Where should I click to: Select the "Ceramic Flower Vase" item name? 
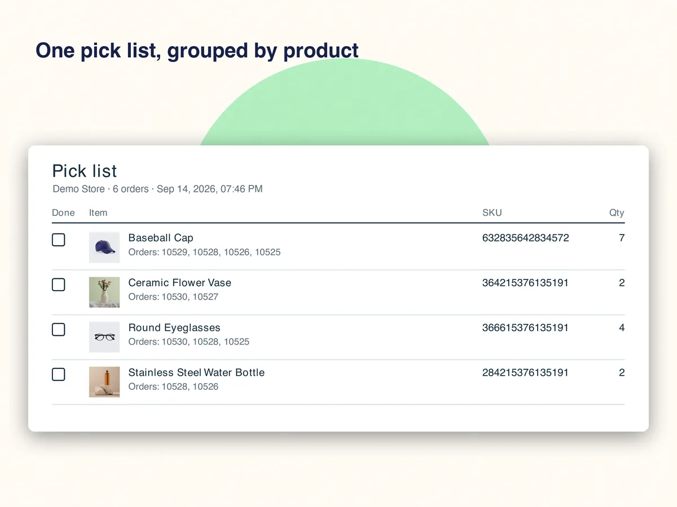tap(180, 283)
